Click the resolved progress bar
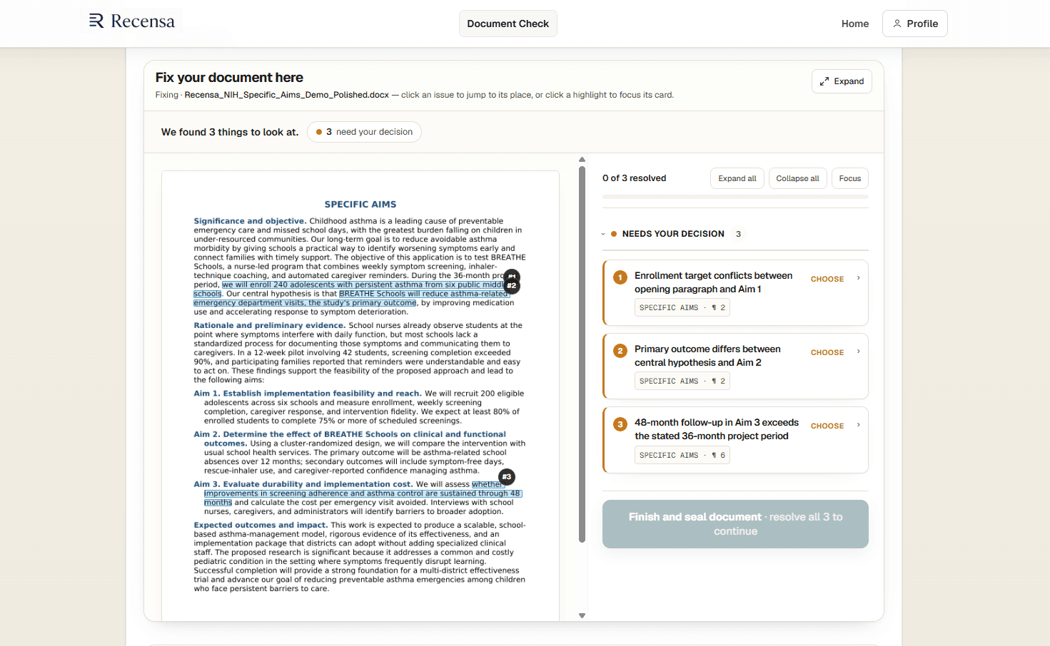The width and height of the screenshot is (1050, 646). [735, 197]
